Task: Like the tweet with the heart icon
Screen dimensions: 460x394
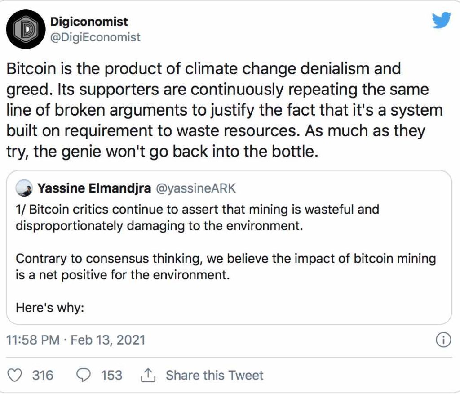Action: click(x=16, y=375)
